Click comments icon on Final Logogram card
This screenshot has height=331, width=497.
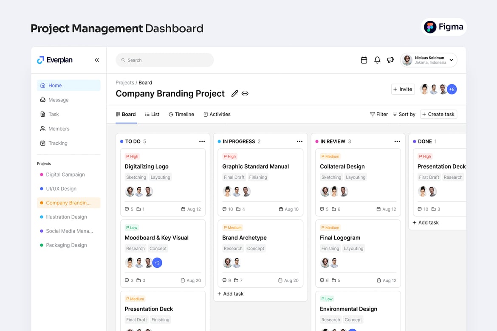322,281
